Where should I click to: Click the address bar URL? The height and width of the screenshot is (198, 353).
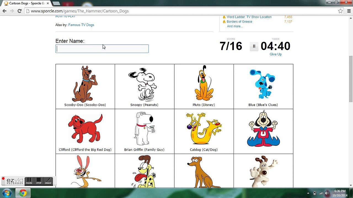pos(80,11)
